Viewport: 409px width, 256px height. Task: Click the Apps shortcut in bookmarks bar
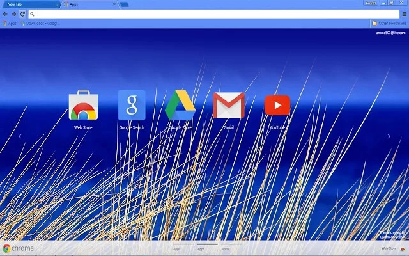pyautogui.click(x=10, y=23)
